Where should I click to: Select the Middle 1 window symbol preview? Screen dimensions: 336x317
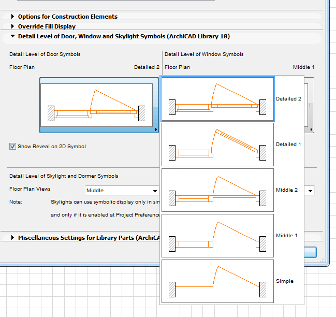(217, 236)
